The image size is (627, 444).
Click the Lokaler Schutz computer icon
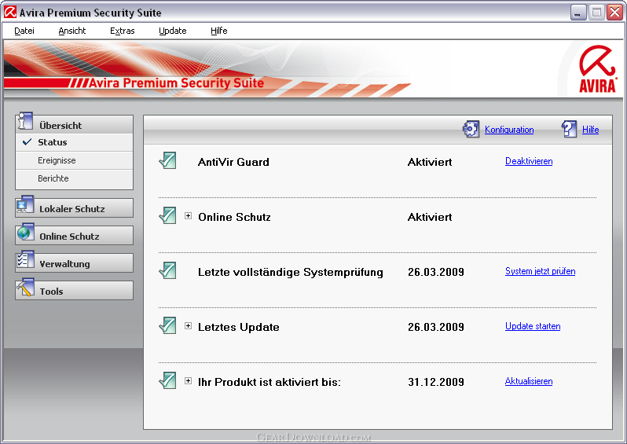click(25, 205)
